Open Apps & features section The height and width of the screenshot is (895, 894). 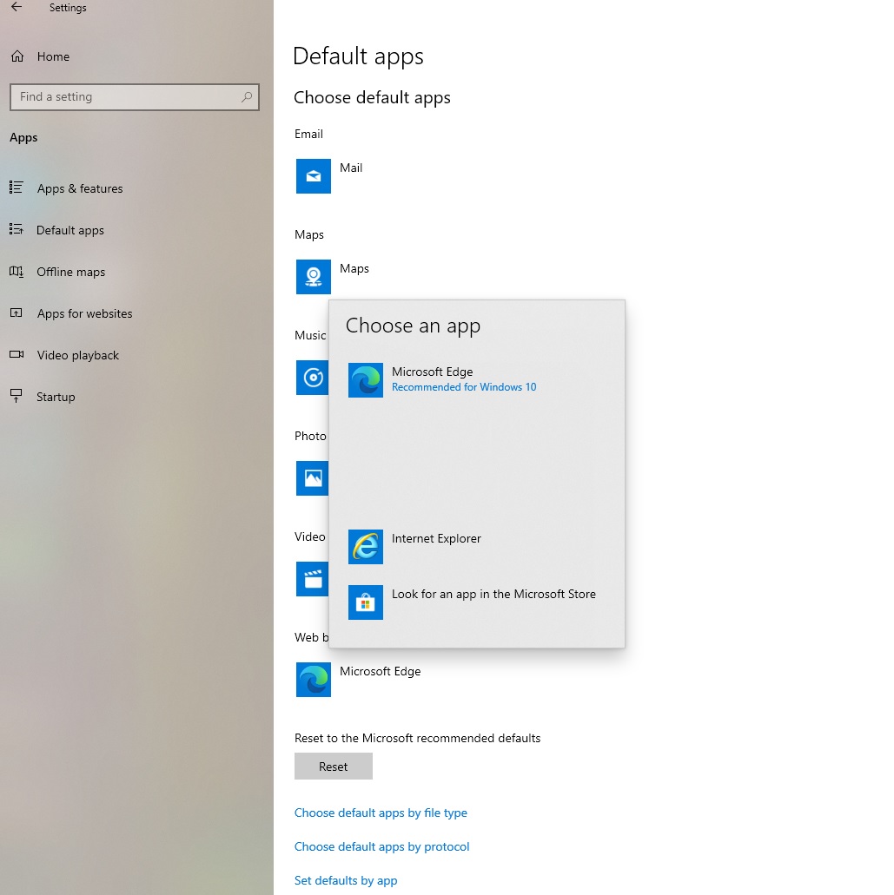[80, 188]
